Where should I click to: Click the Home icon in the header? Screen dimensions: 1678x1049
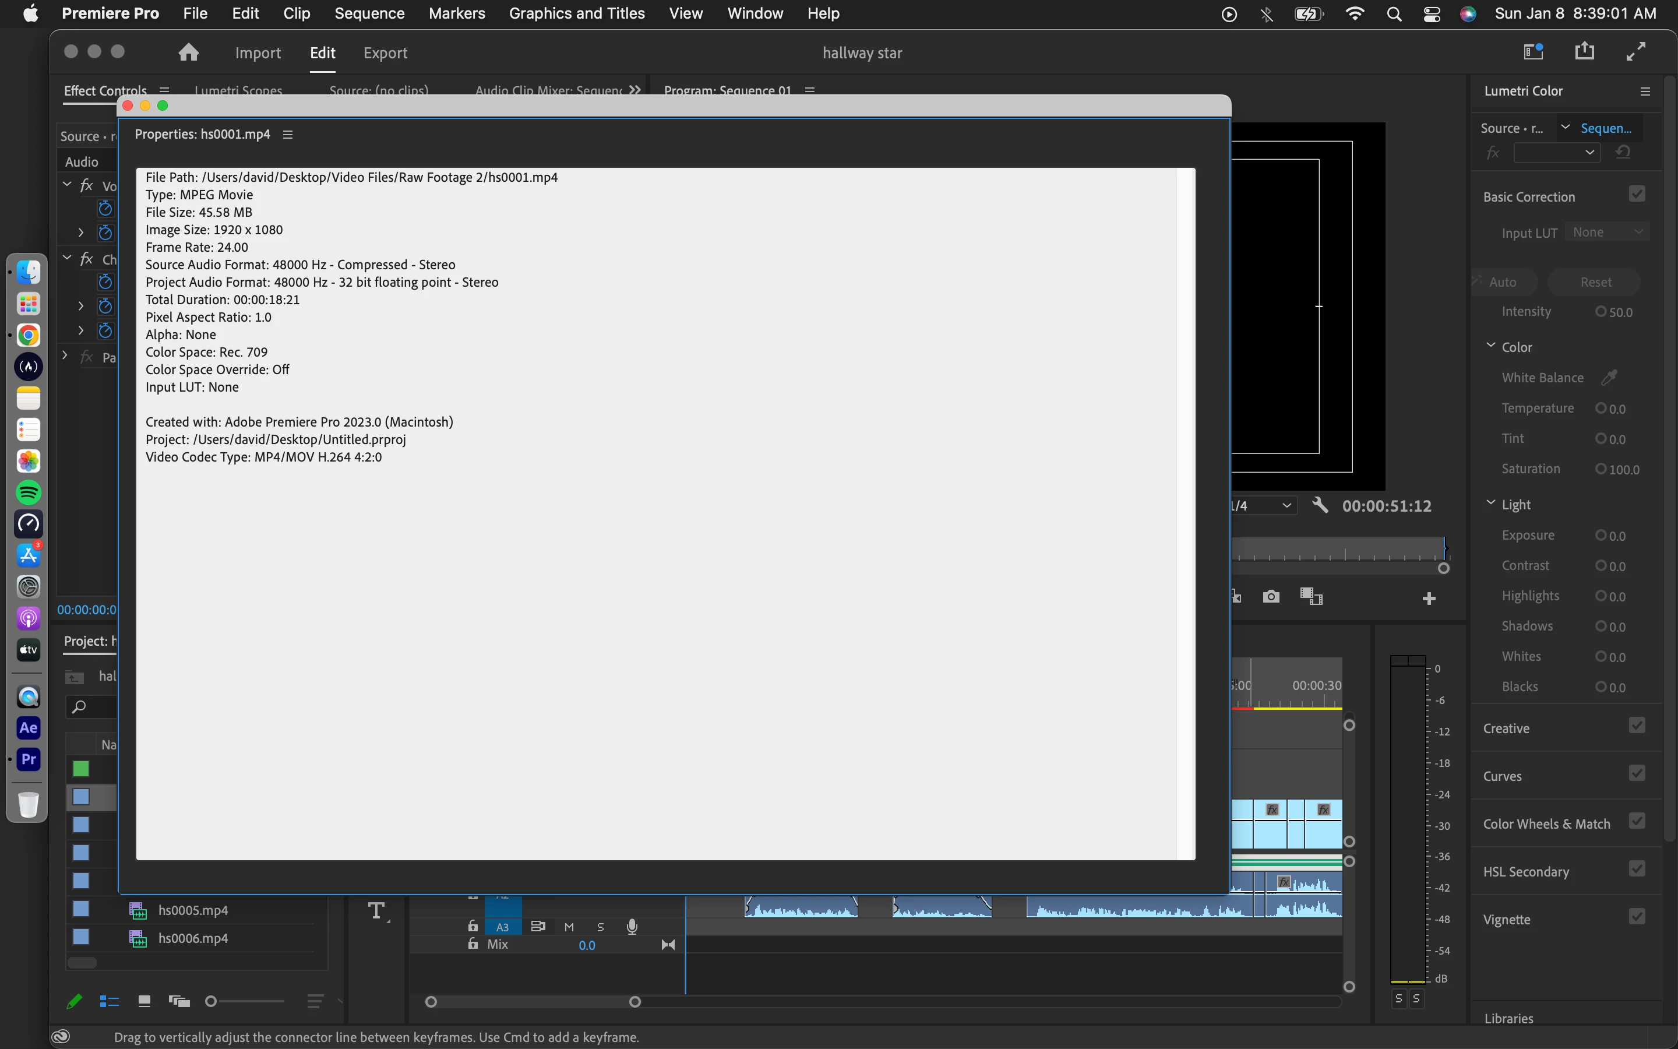[189, 52]
